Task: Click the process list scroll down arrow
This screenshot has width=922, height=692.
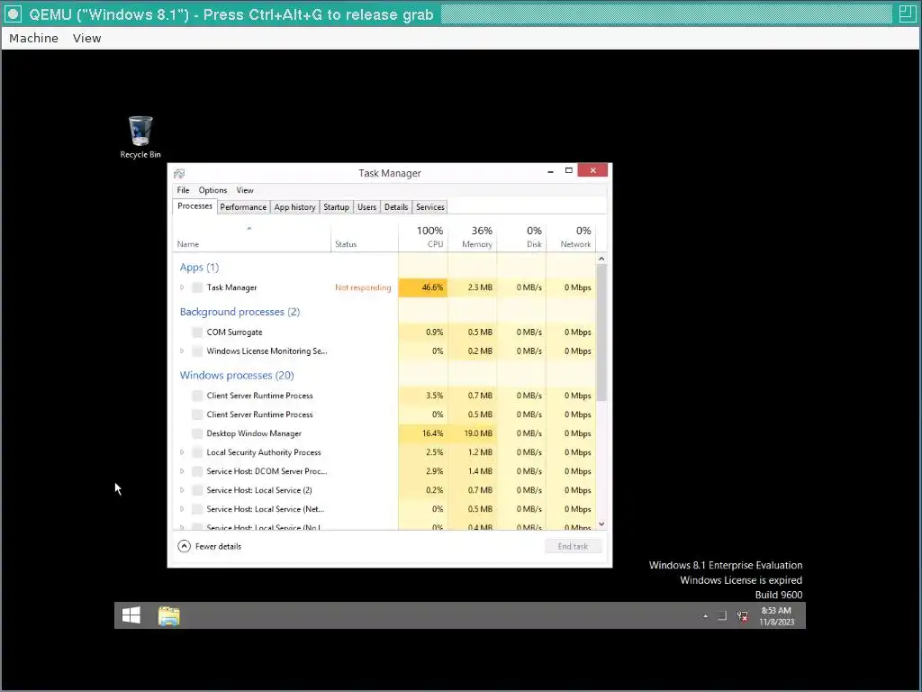Action: (x=601, y=524)
